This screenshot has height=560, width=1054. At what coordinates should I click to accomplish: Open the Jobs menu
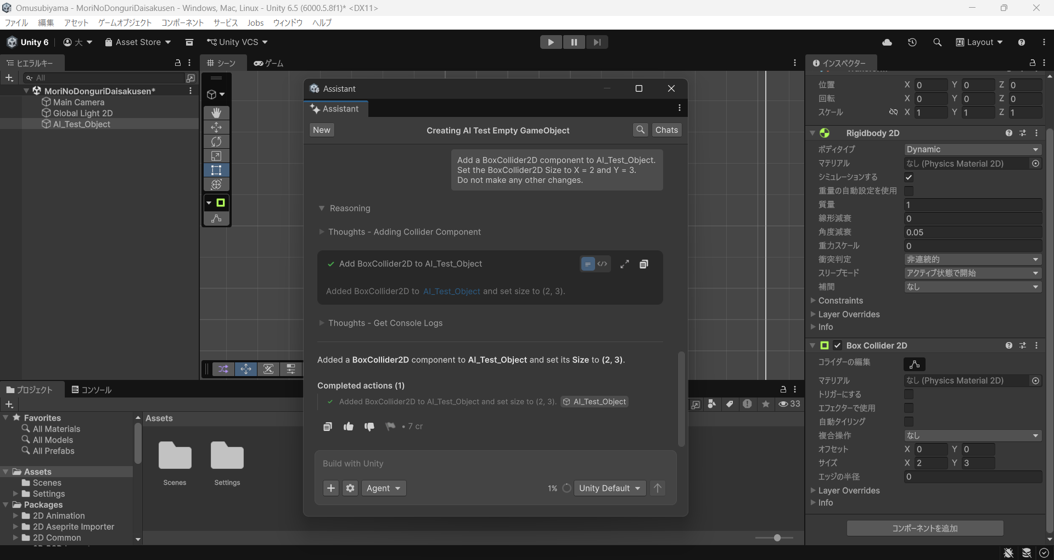pyautogui.click(x=255, y=23)
